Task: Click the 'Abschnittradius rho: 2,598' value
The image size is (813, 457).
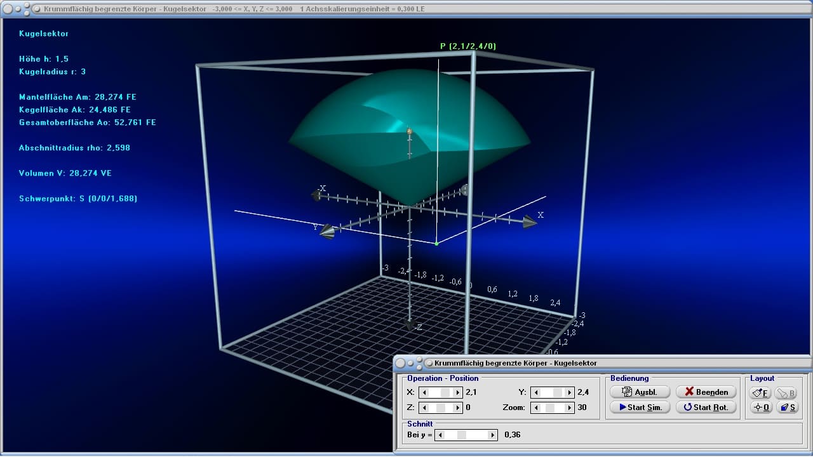Action: (x=75, y=148)
